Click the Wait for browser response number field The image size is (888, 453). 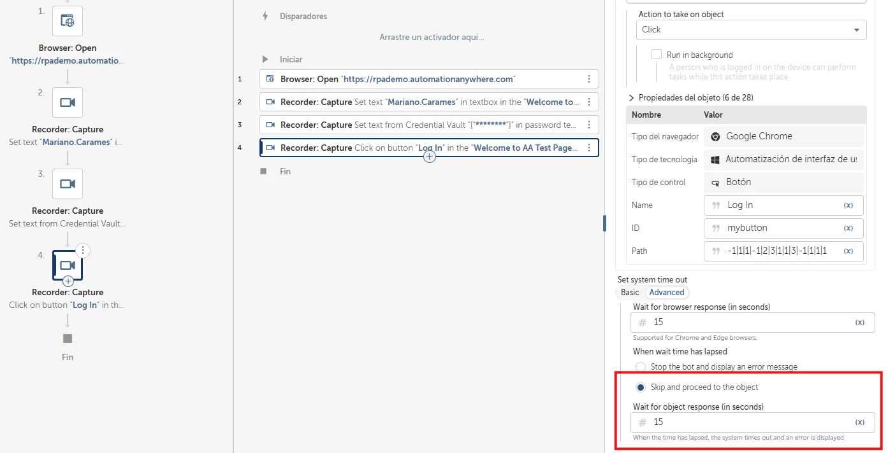pos(752,323)
